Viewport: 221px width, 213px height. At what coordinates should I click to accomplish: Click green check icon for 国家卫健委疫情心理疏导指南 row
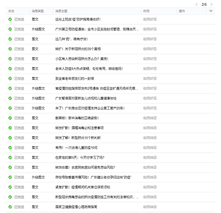10,207
